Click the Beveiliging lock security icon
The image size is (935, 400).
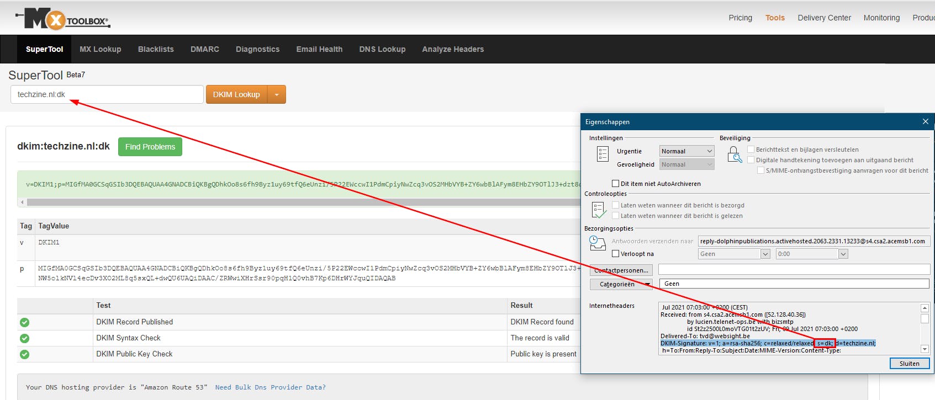pyautogui.click(x=734, y=154)
